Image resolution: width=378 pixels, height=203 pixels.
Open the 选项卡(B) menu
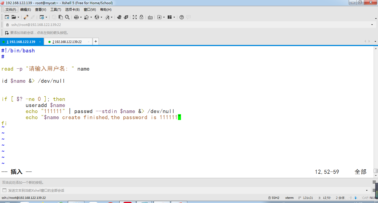(x=73, y=10)
